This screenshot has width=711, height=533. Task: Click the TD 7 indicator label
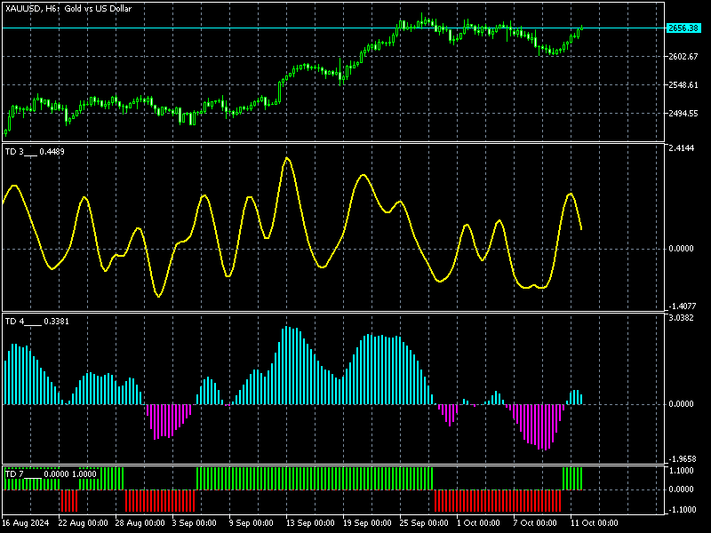coord(51,474)
